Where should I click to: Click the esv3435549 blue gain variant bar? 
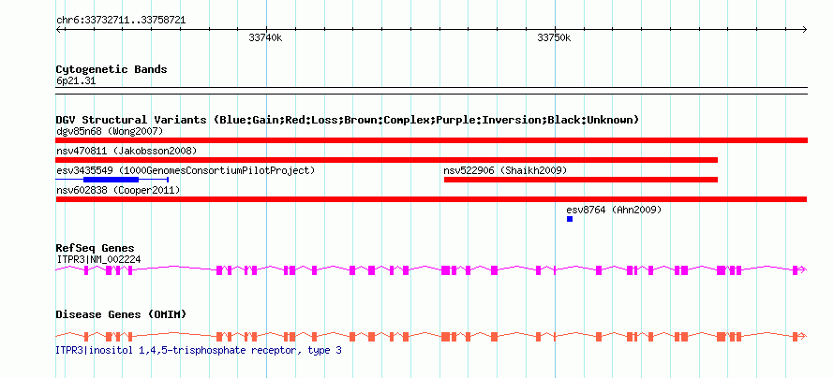click(112, 180)
